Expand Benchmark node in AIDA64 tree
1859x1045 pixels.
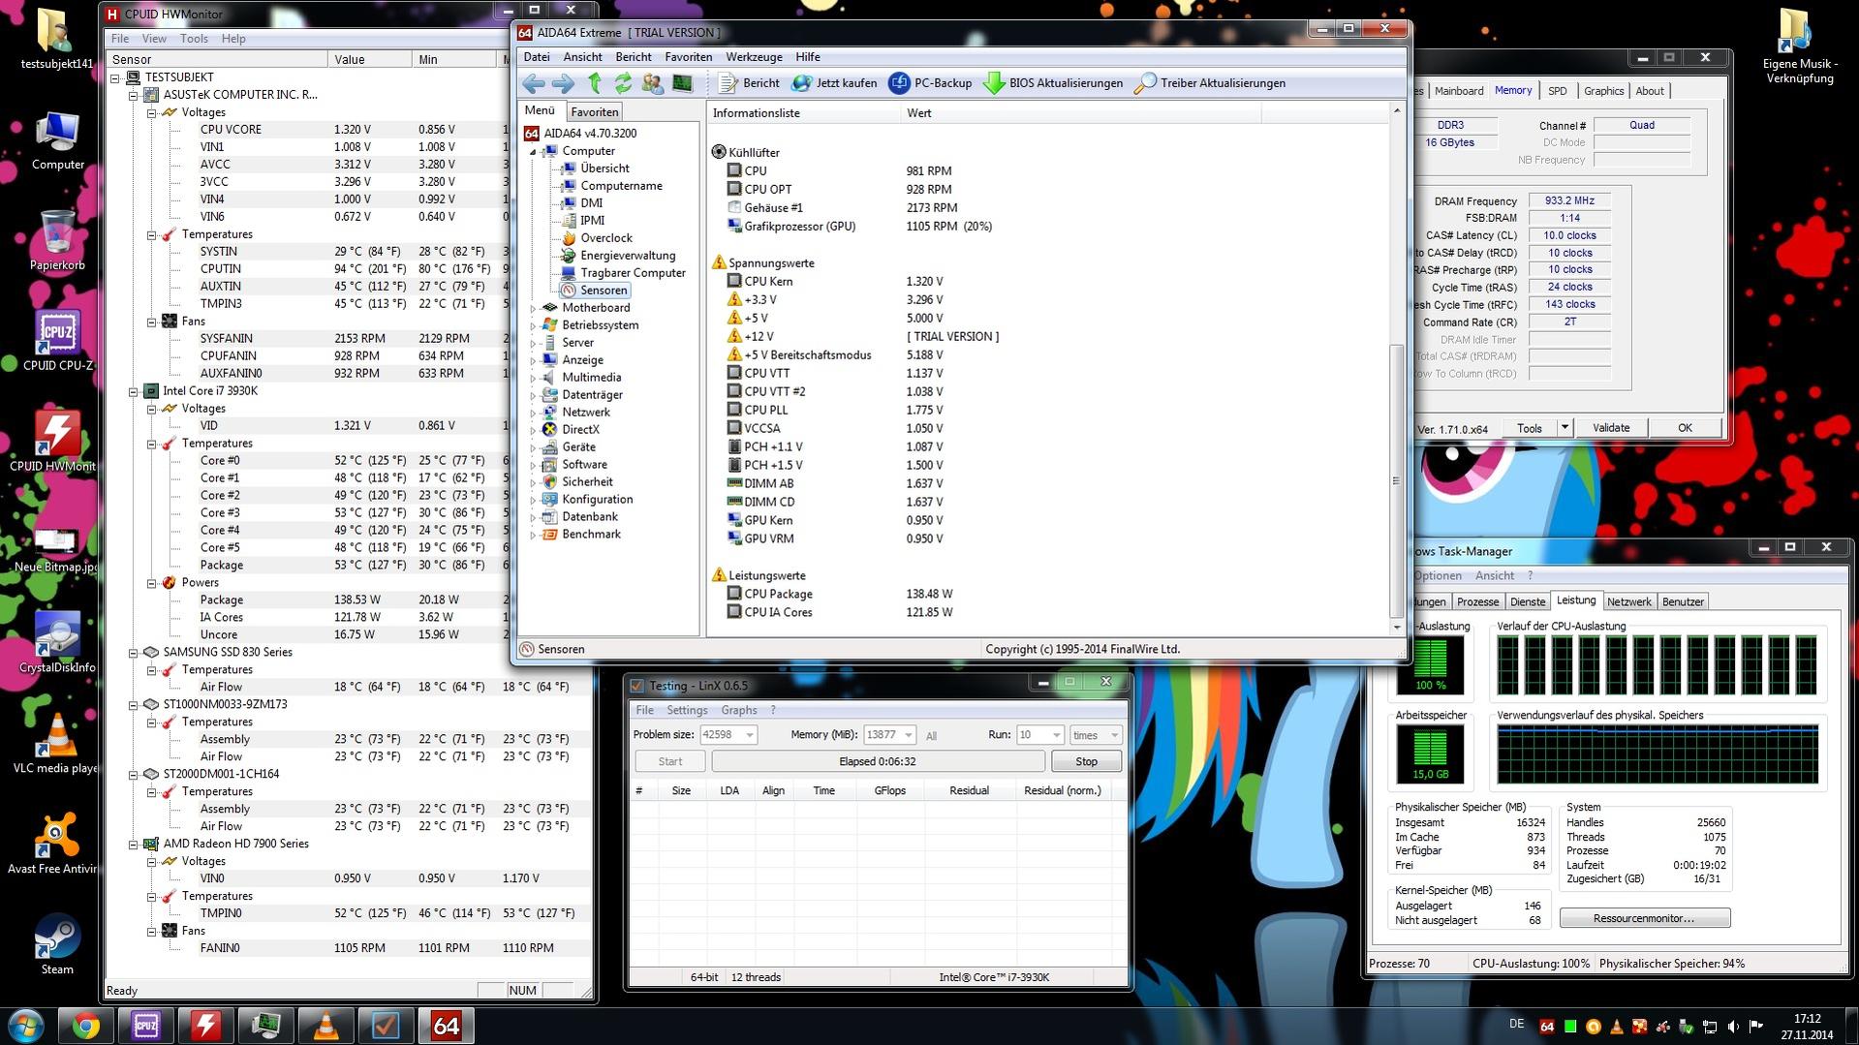coord(533,535)
